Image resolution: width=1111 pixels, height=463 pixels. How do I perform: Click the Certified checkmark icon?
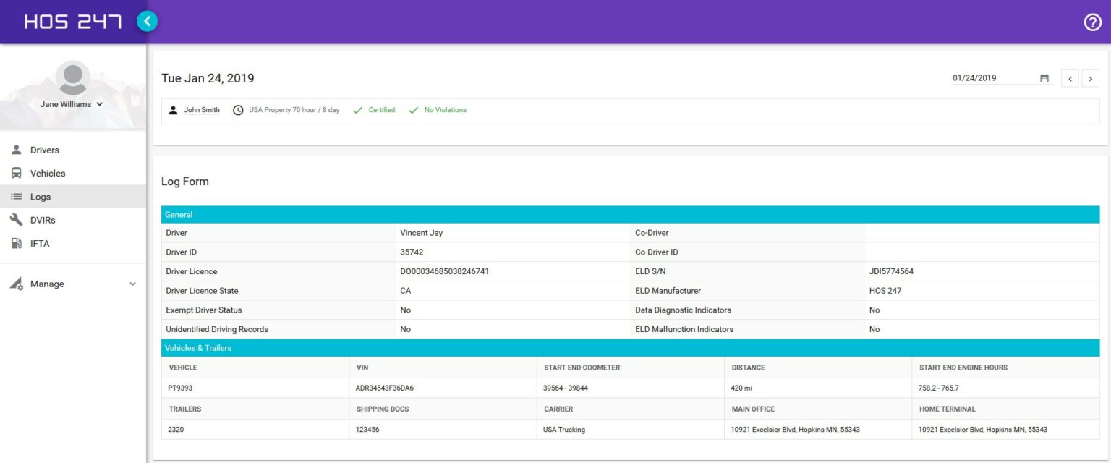[x=357, y=111]
